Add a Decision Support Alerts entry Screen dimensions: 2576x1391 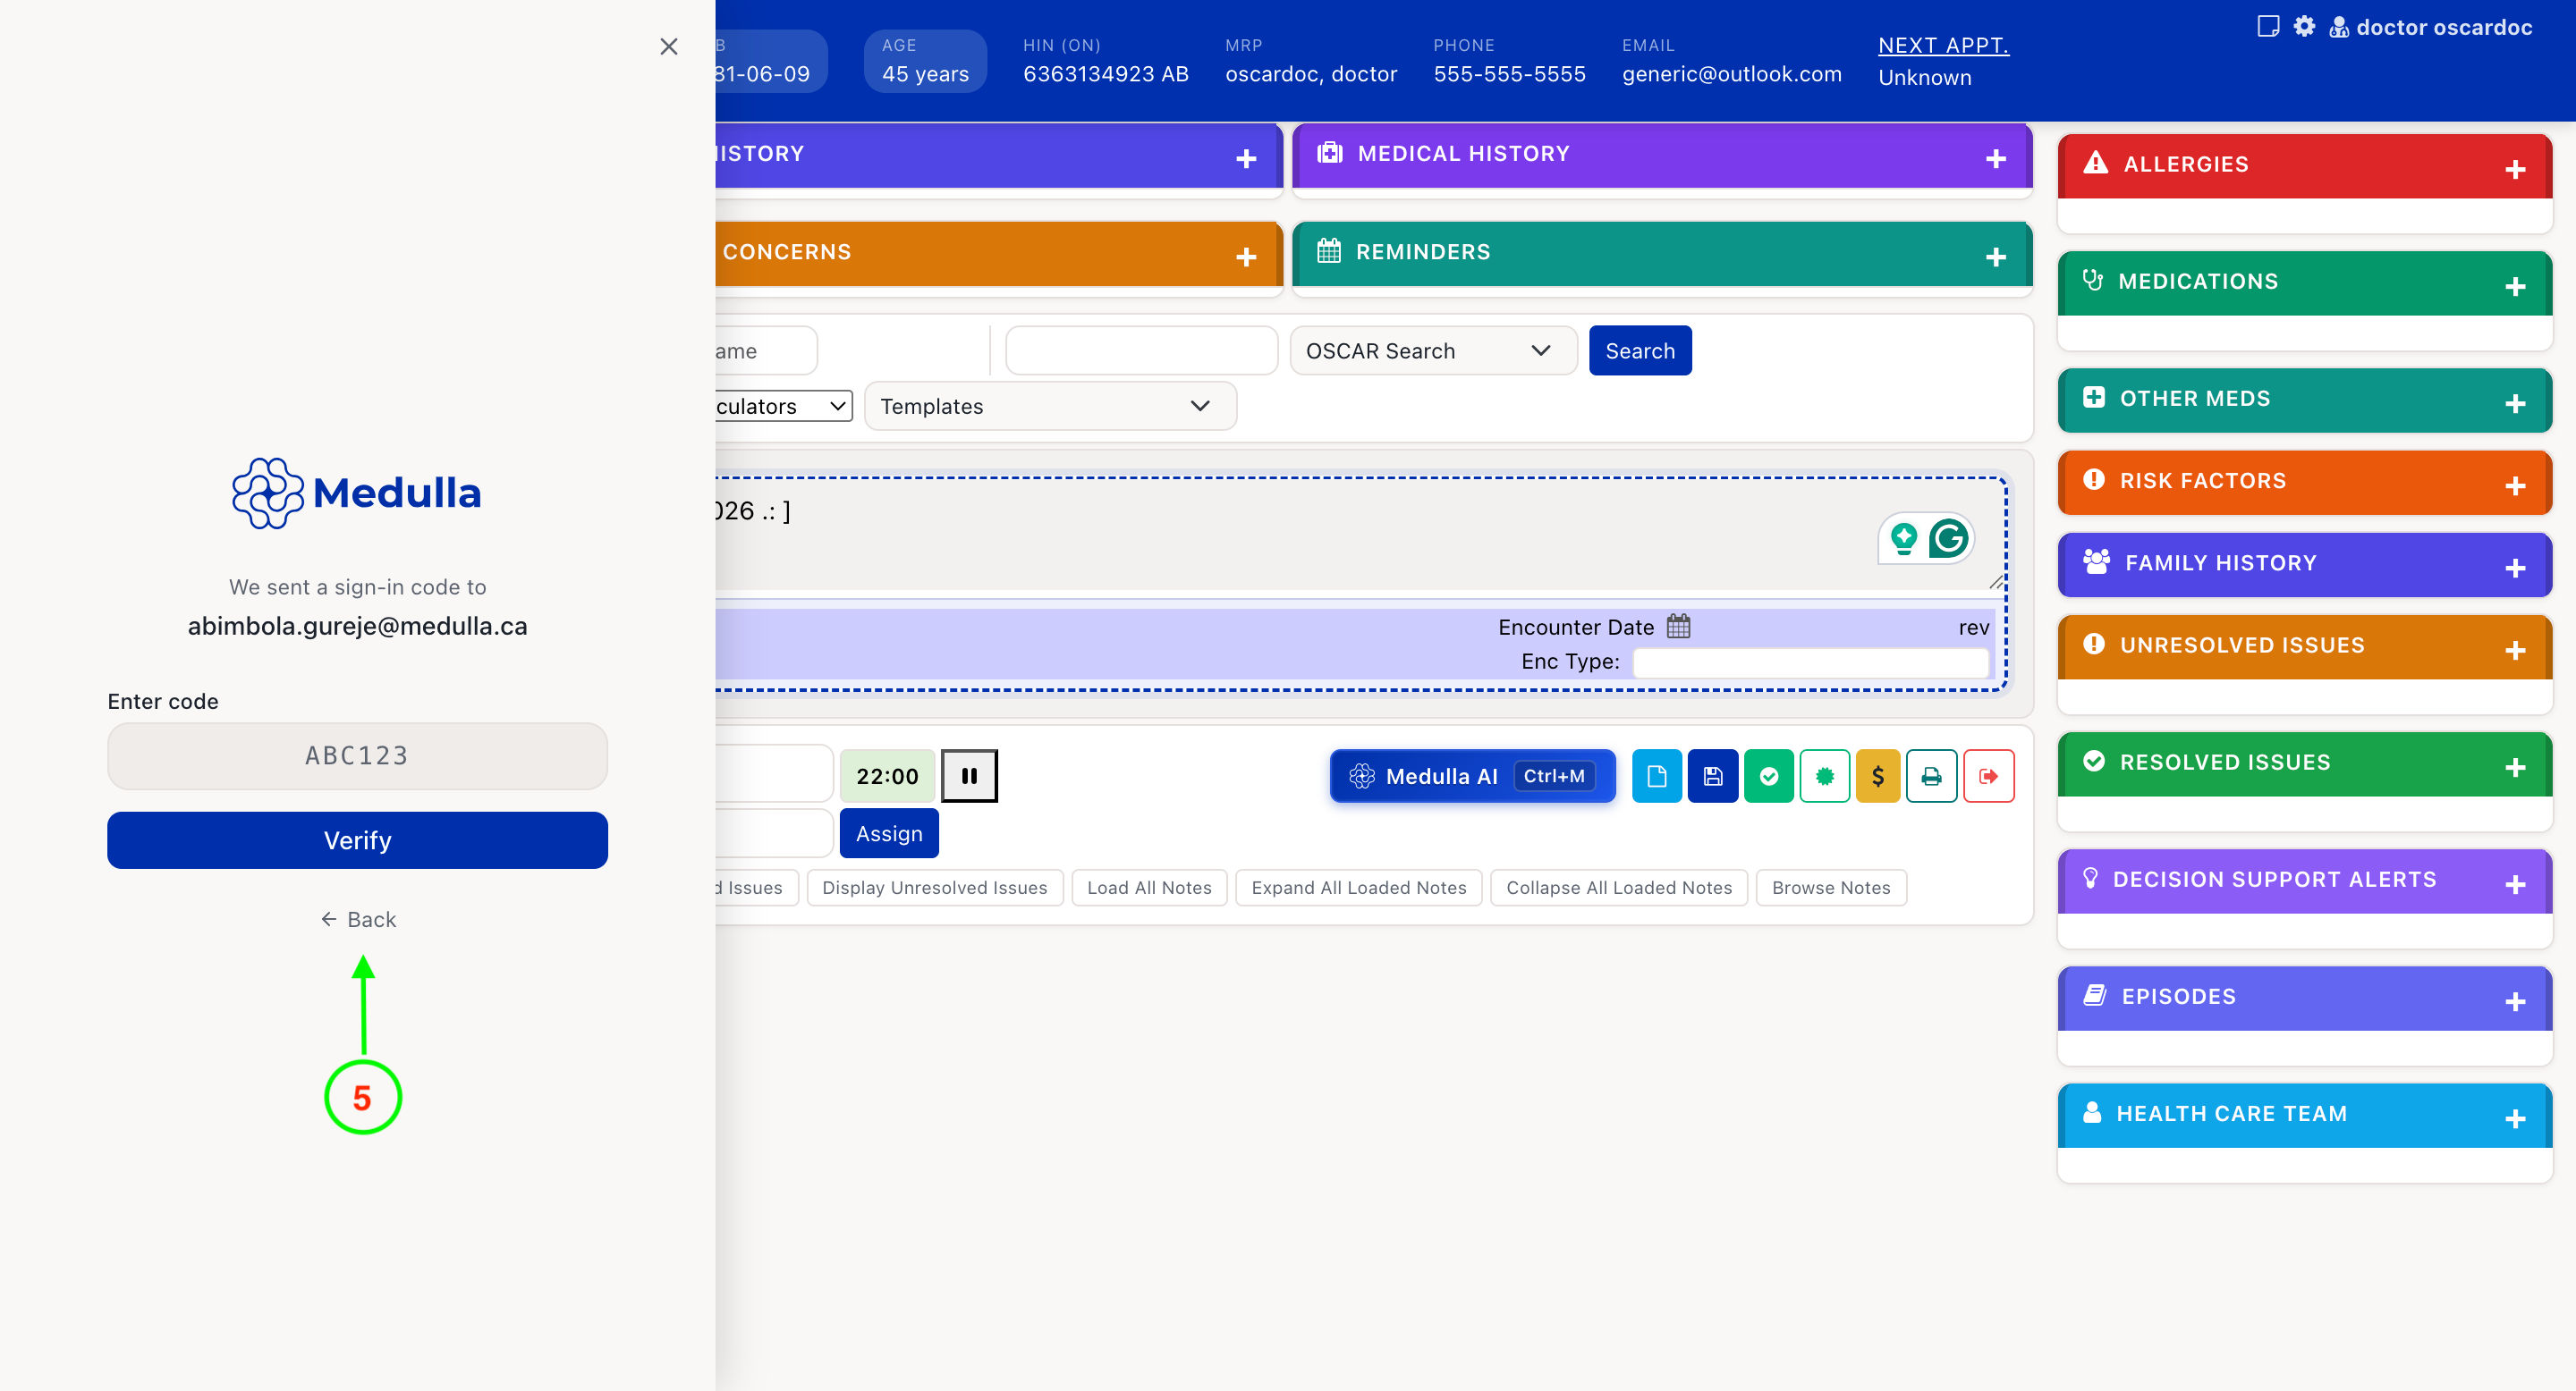[2516, 884]
